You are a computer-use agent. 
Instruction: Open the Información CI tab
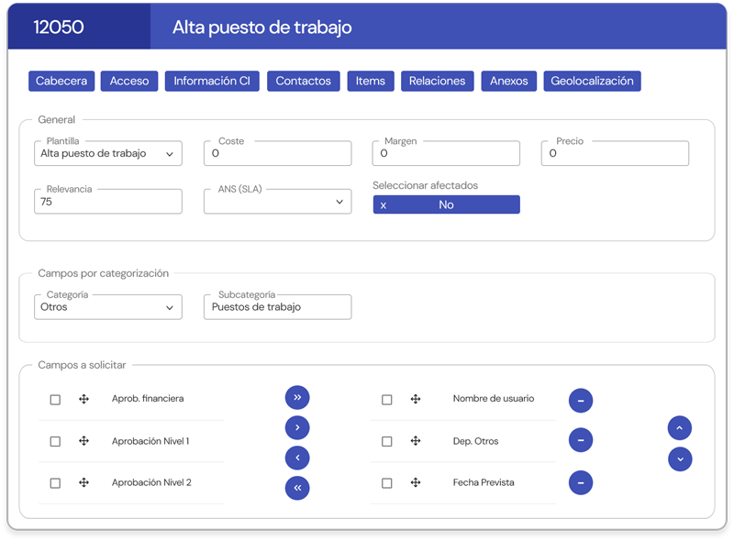click(212, 81)
